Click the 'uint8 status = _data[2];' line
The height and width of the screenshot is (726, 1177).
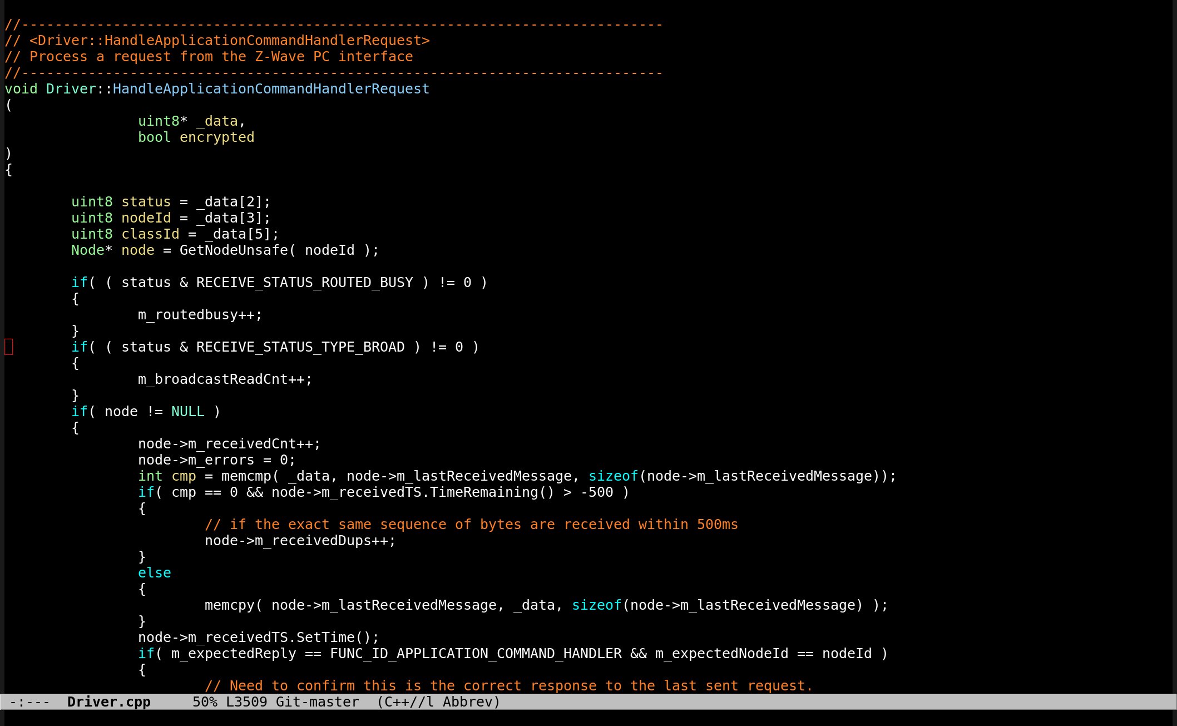pyautogui.click(x=171, y=202)
